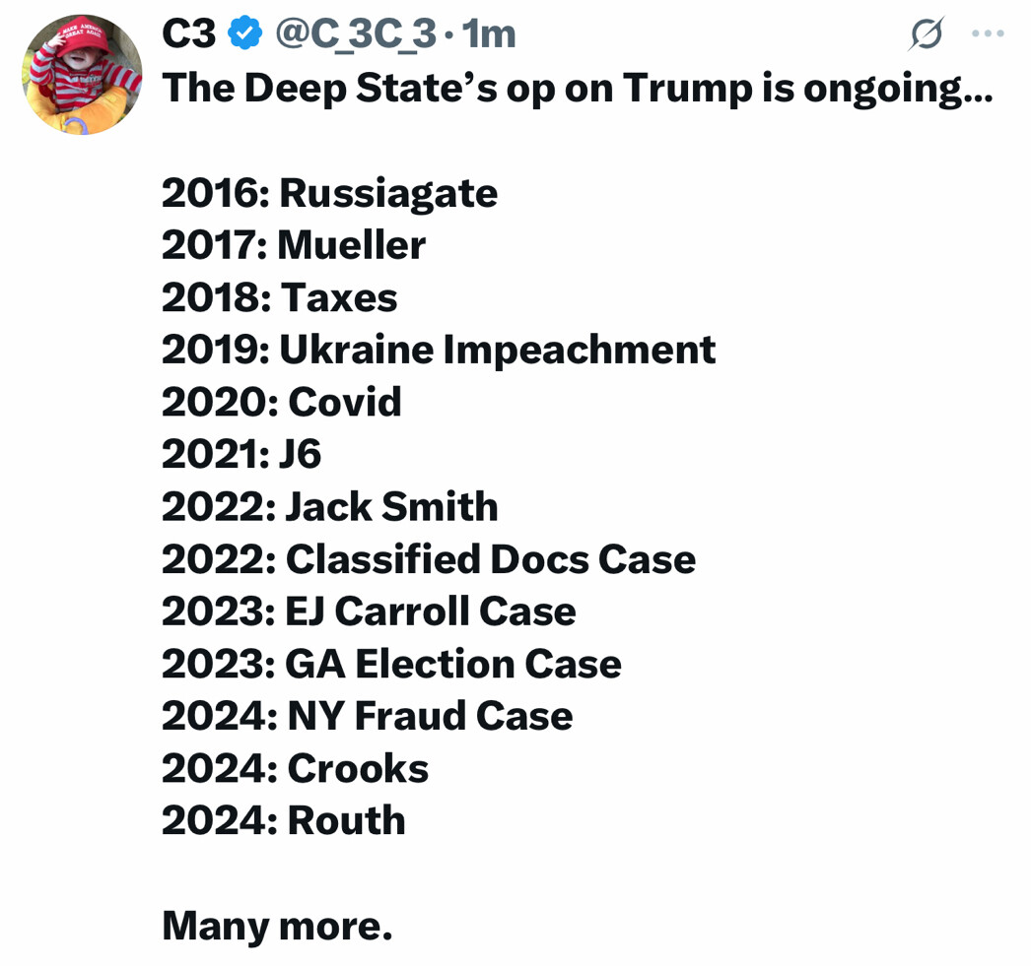Click the blue verified checkmark badge
Viewport: 1031px width, 966px height.
[244, 35]
